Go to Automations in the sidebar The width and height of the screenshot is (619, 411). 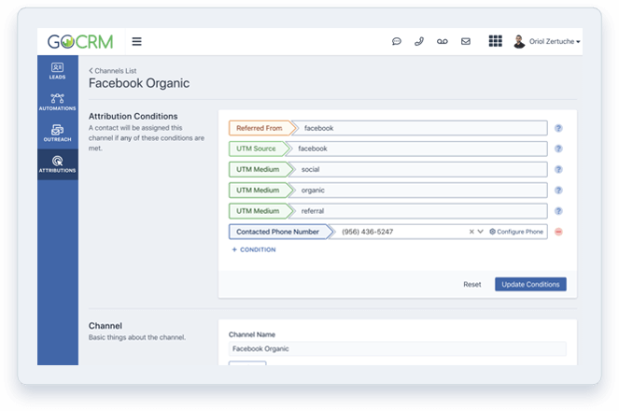pos(58,102)
